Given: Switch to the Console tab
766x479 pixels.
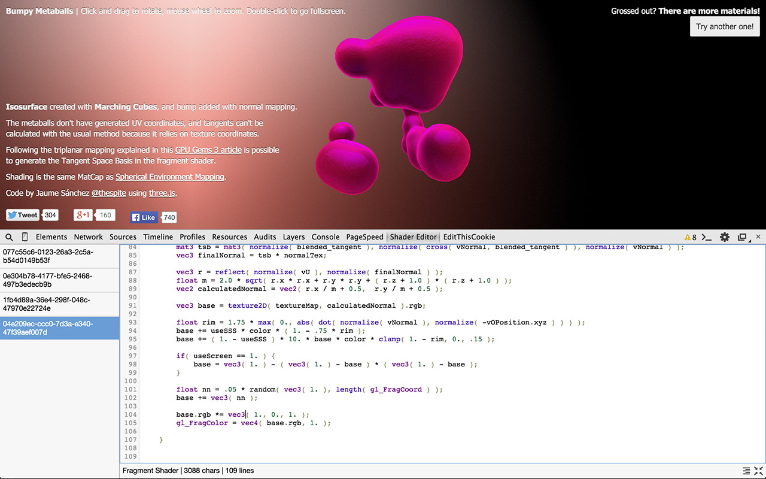Looking at the screenshot, I should click(326, 237).
